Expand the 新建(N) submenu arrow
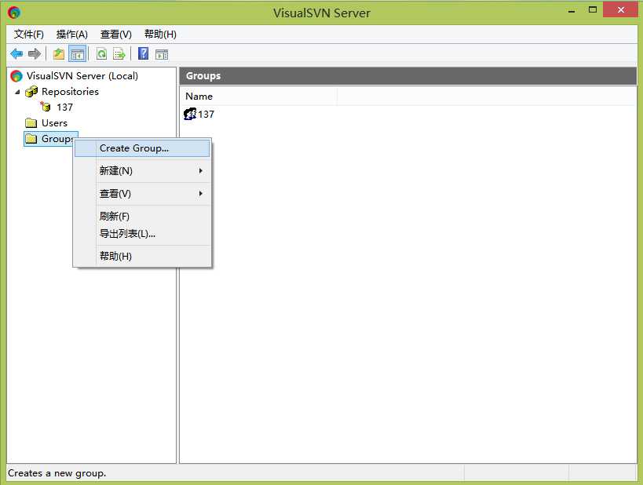This screenshot has width=643, height=485. (200, 170)
